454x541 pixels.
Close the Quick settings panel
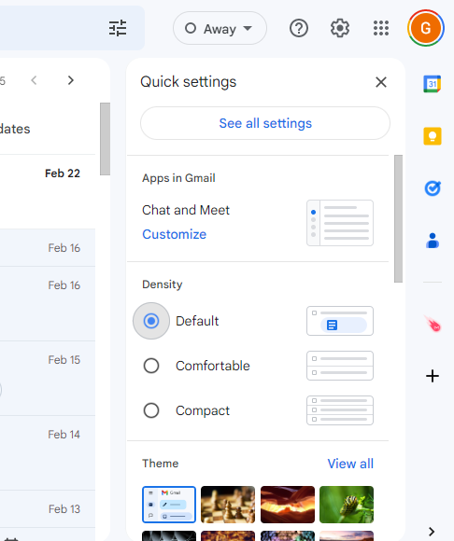tap(381, 82)
